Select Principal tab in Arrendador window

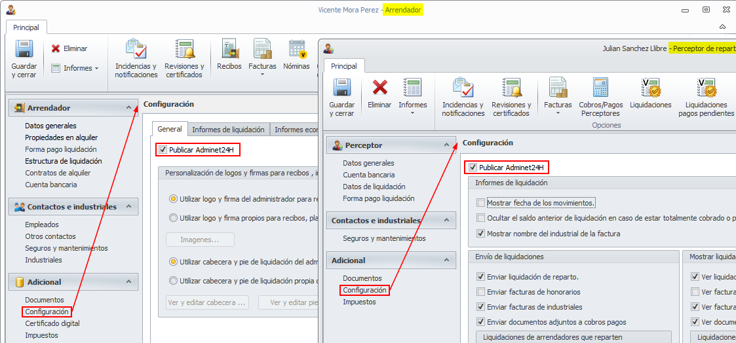pos(26,27)
